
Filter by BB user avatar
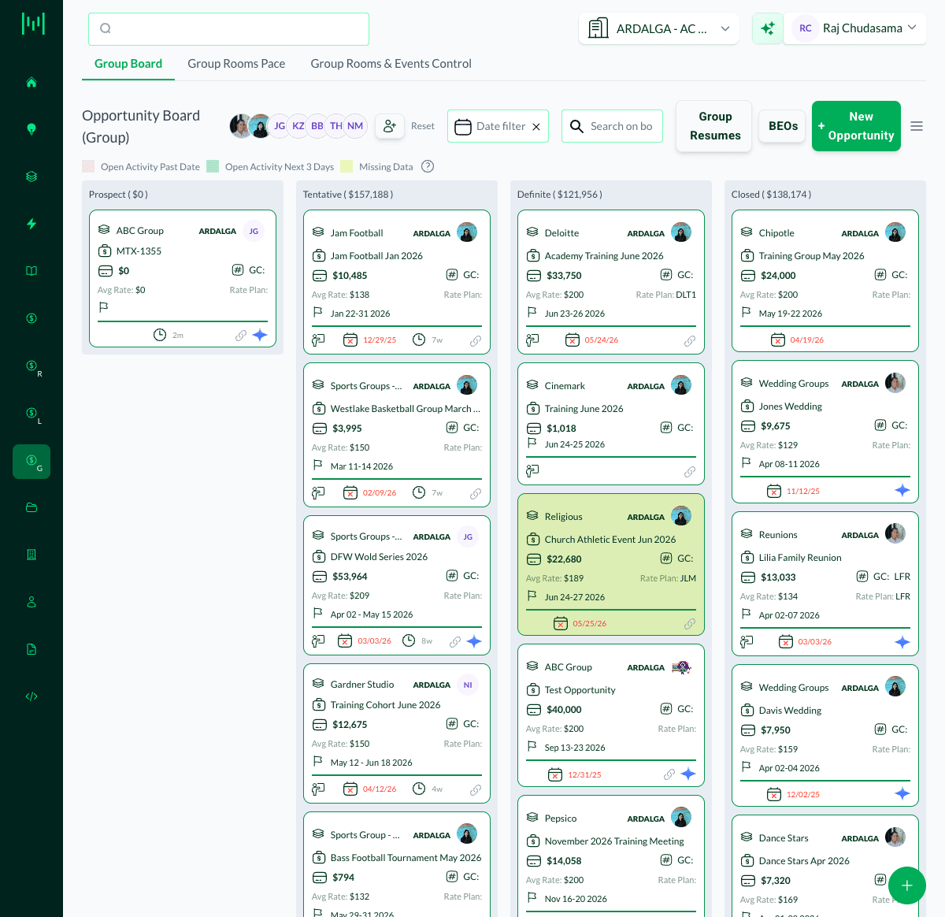click(x=317, y=126)
